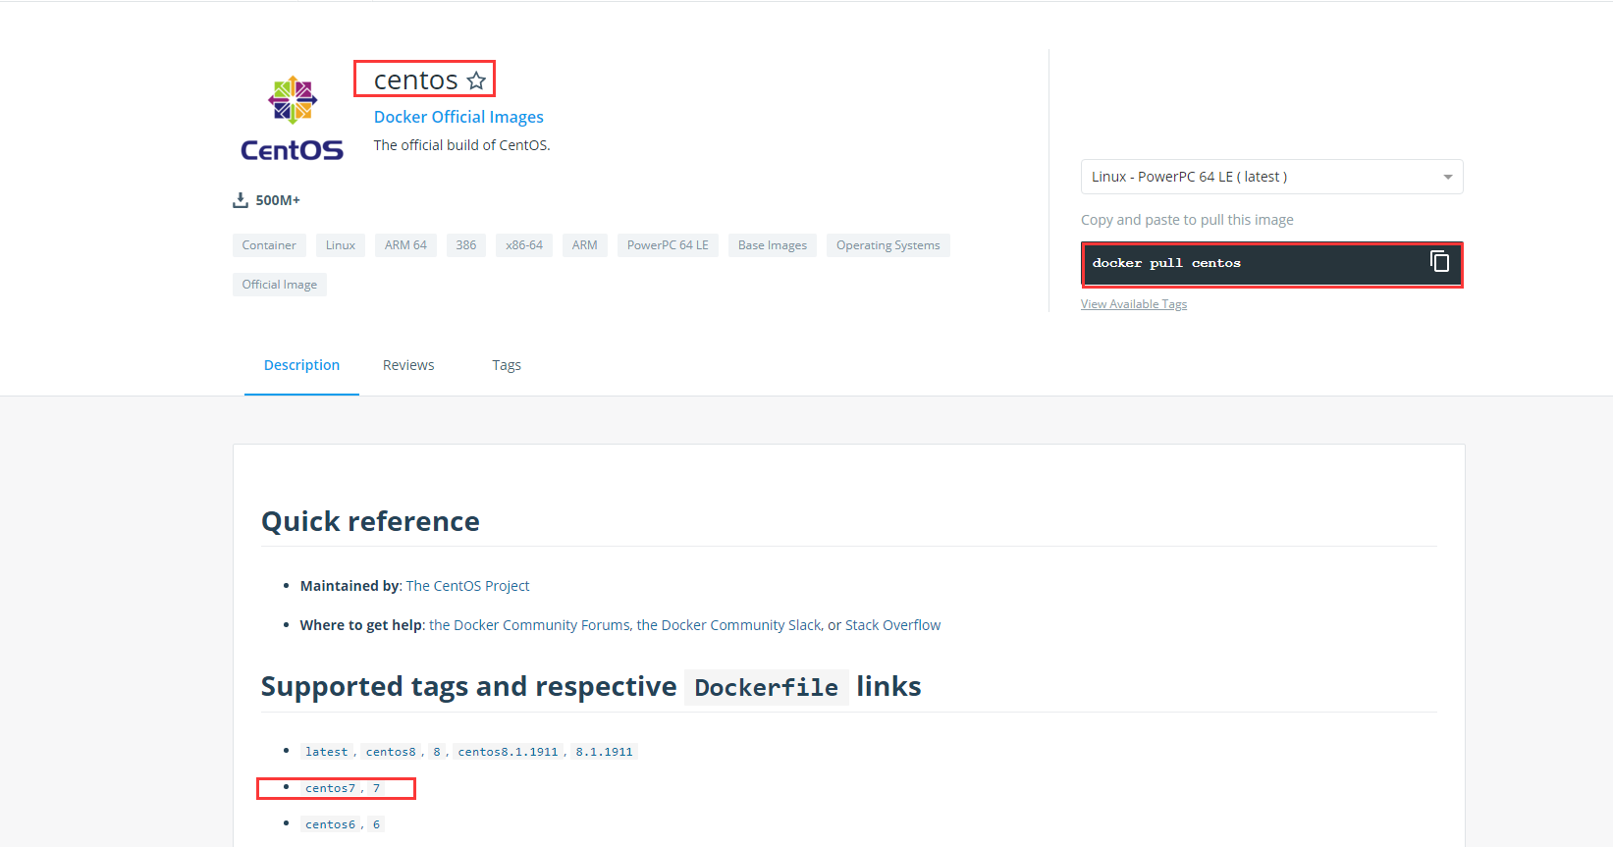The image size is (1613, 847).
Task: Switch to the Description tab
Action: click(301, 365)
